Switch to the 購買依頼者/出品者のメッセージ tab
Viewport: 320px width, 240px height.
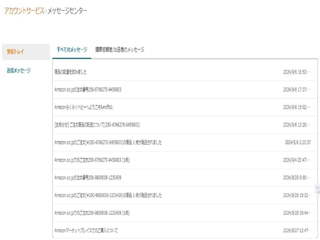point(120,50)
